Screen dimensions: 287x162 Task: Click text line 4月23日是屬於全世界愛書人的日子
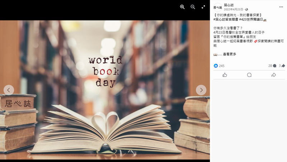coord(239,32)
